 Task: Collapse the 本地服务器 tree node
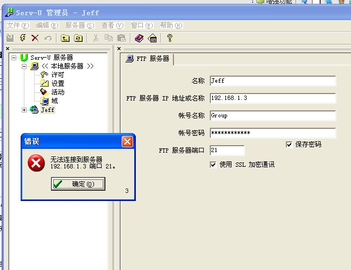tap(24, 66)
